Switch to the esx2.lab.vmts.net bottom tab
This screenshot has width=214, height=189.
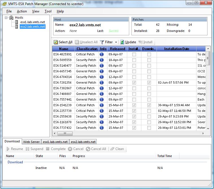tap(83, 142)
